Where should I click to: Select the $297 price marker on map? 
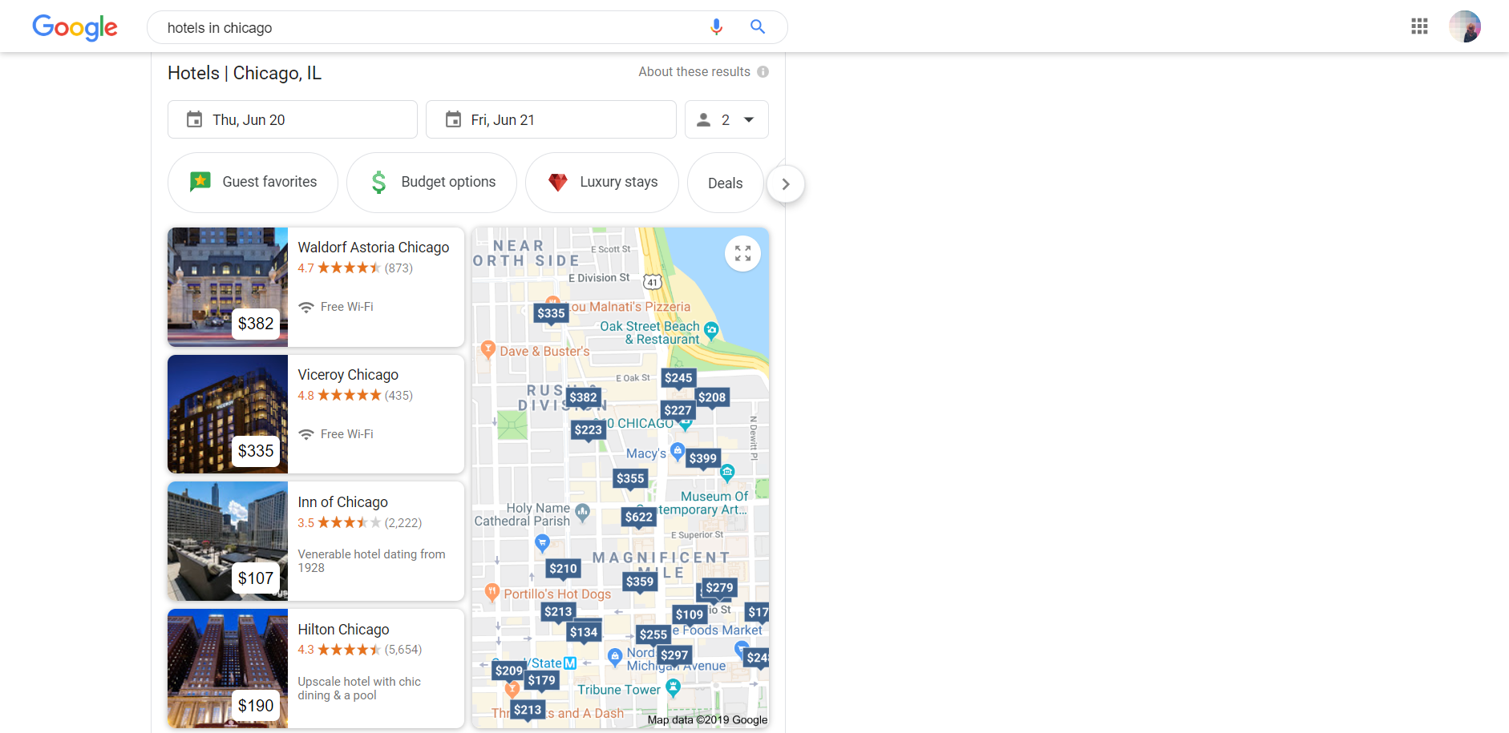[x=674, y=655]
